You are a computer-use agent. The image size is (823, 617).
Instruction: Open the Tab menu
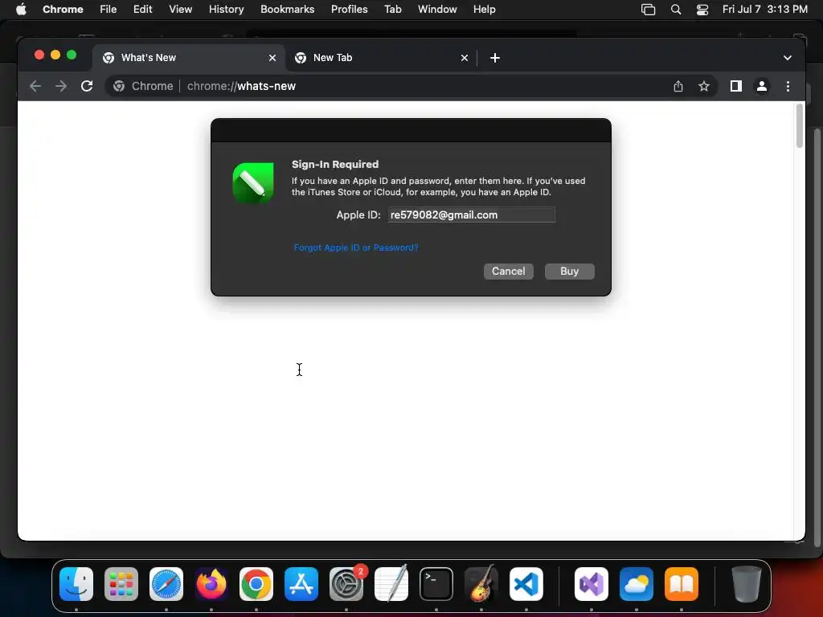pyautogui.click(x=392, y=10)
